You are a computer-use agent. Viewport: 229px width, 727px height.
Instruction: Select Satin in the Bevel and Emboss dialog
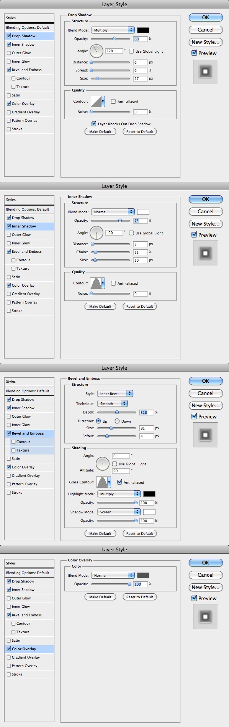click(29, 459)
